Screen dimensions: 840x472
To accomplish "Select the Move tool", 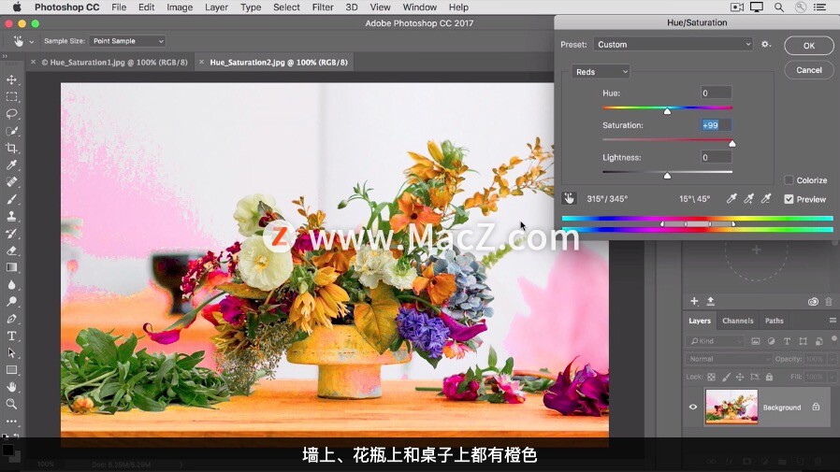I will (x=11, y=79).
